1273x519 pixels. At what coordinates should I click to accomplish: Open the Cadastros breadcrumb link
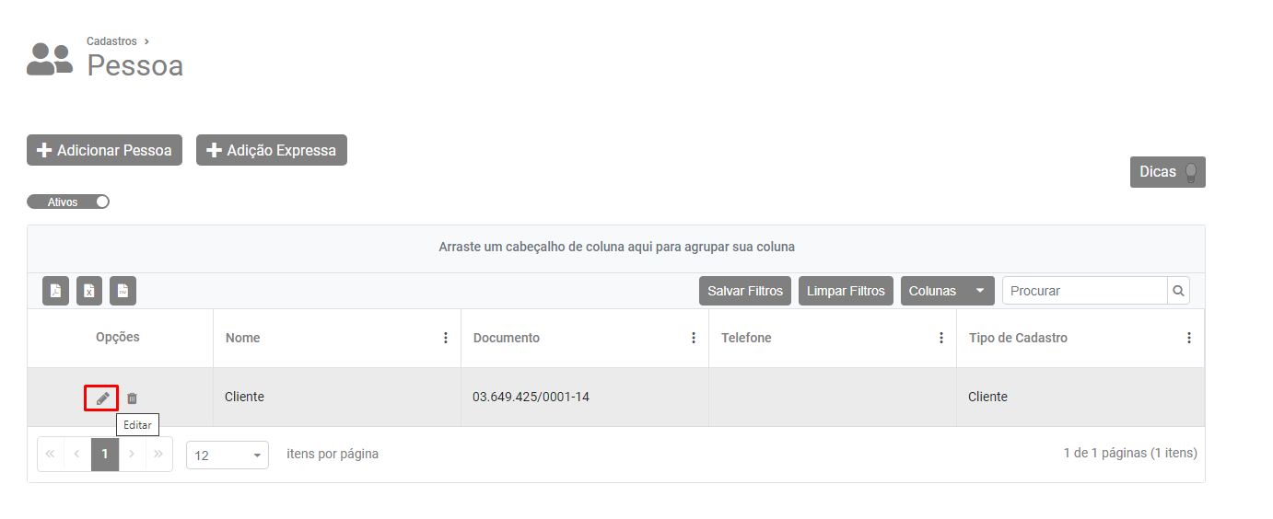[111, 41]
